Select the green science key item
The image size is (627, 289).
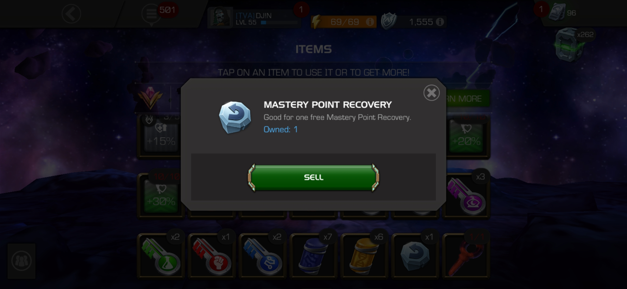[x=161, y=256]
